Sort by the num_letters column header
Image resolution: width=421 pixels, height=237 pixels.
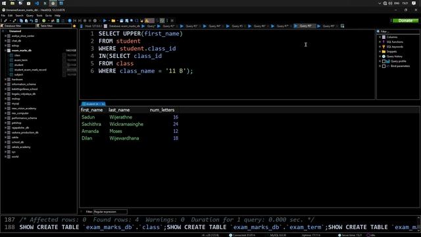click(x=162, y=110)
